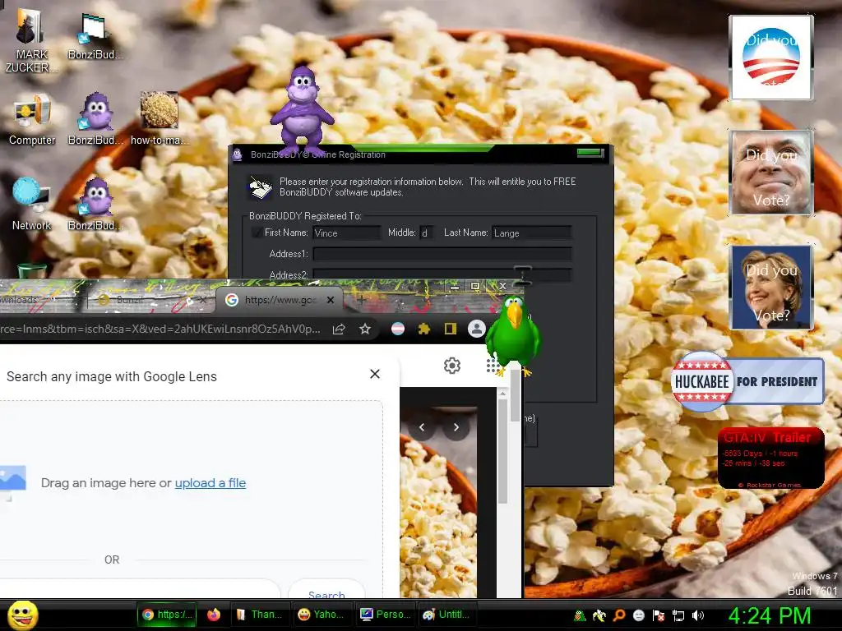Open the MARK ZUCKER... desktop folder icon
The height and width of the screenshot is (631, 842).
coord(30,40)
